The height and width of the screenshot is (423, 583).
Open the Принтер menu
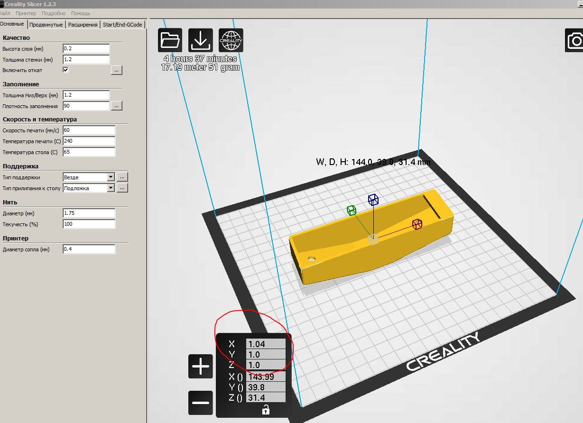pos(26,13)
